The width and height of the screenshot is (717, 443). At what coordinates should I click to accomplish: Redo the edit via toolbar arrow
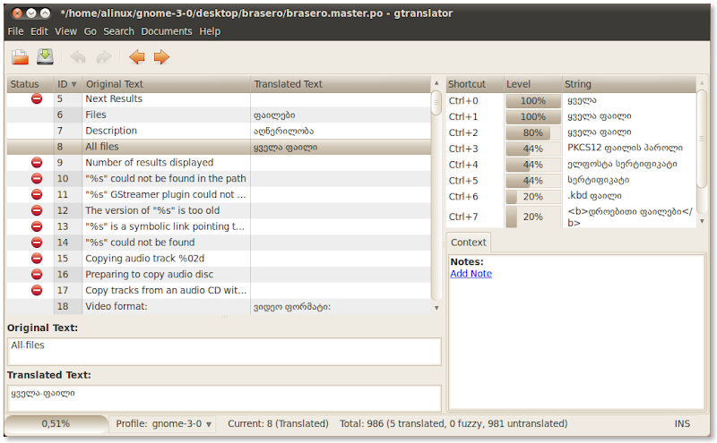104,57
